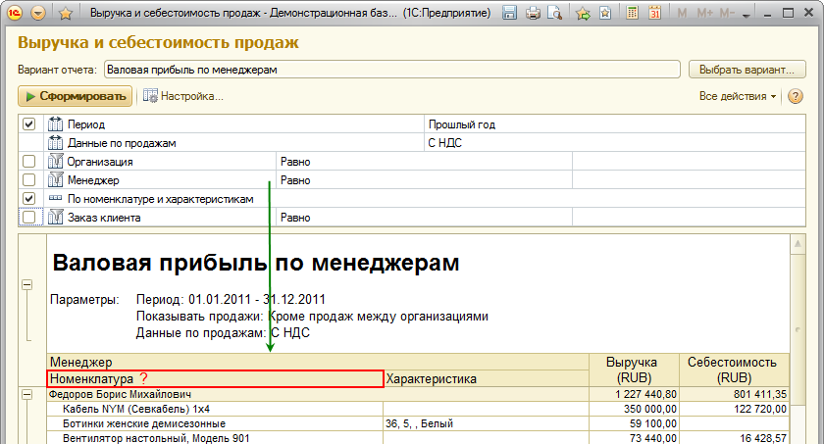Click the Сформировать button

[x=75, y=96]
